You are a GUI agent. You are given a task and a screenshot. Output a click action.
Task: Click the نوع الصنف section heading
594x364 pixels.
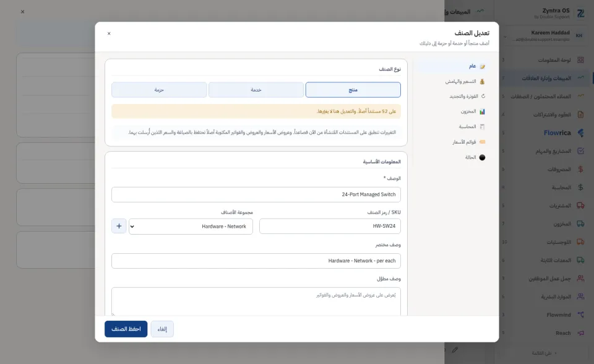[390, 69]
